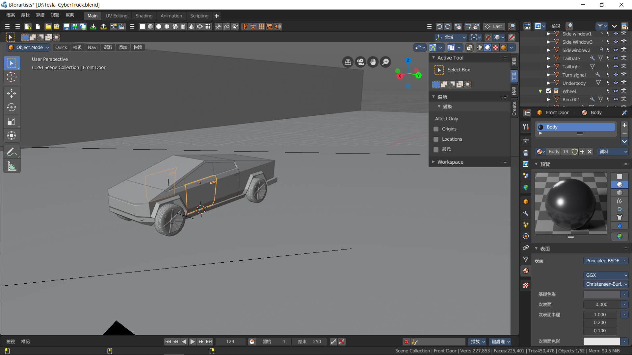Open the Physics properties tab
Viewport: 632px width, 355px height.
tap(526, 236)
